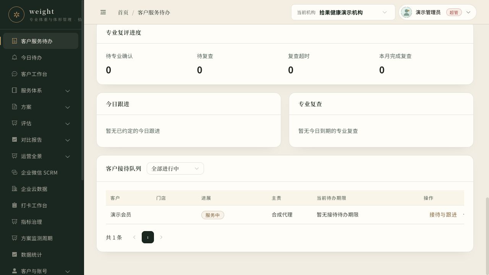
Task: Click the weight logo icon
Action: click(16, 15)
